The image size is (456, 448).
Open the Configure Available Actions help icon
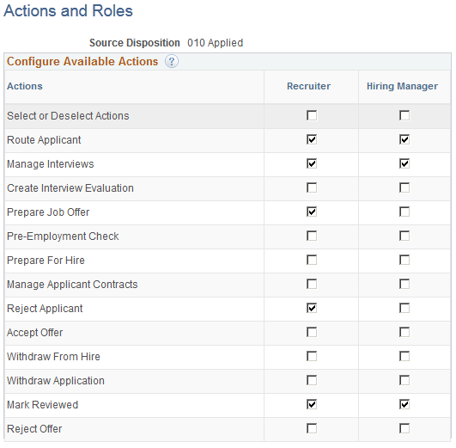(x=172, y=61)
